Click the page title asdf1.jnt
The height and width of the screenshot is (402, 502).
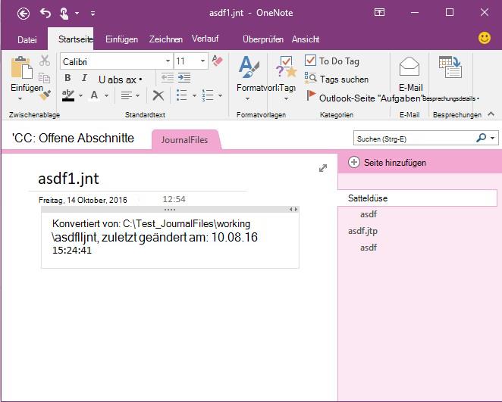tap(68, 179)
